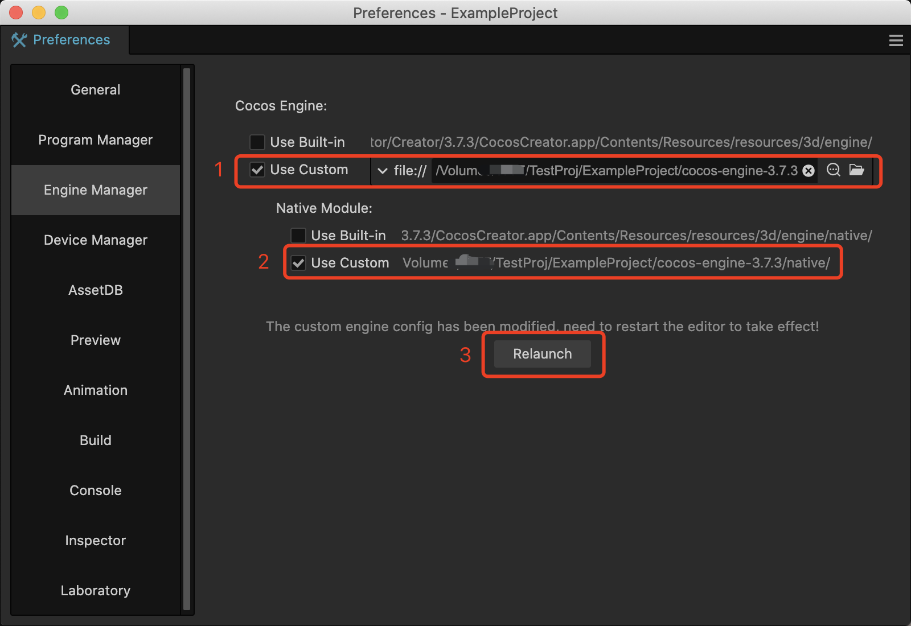Click the built-in native module path text
This screenshot has height=626, width=911.
(x=637, y=236)
